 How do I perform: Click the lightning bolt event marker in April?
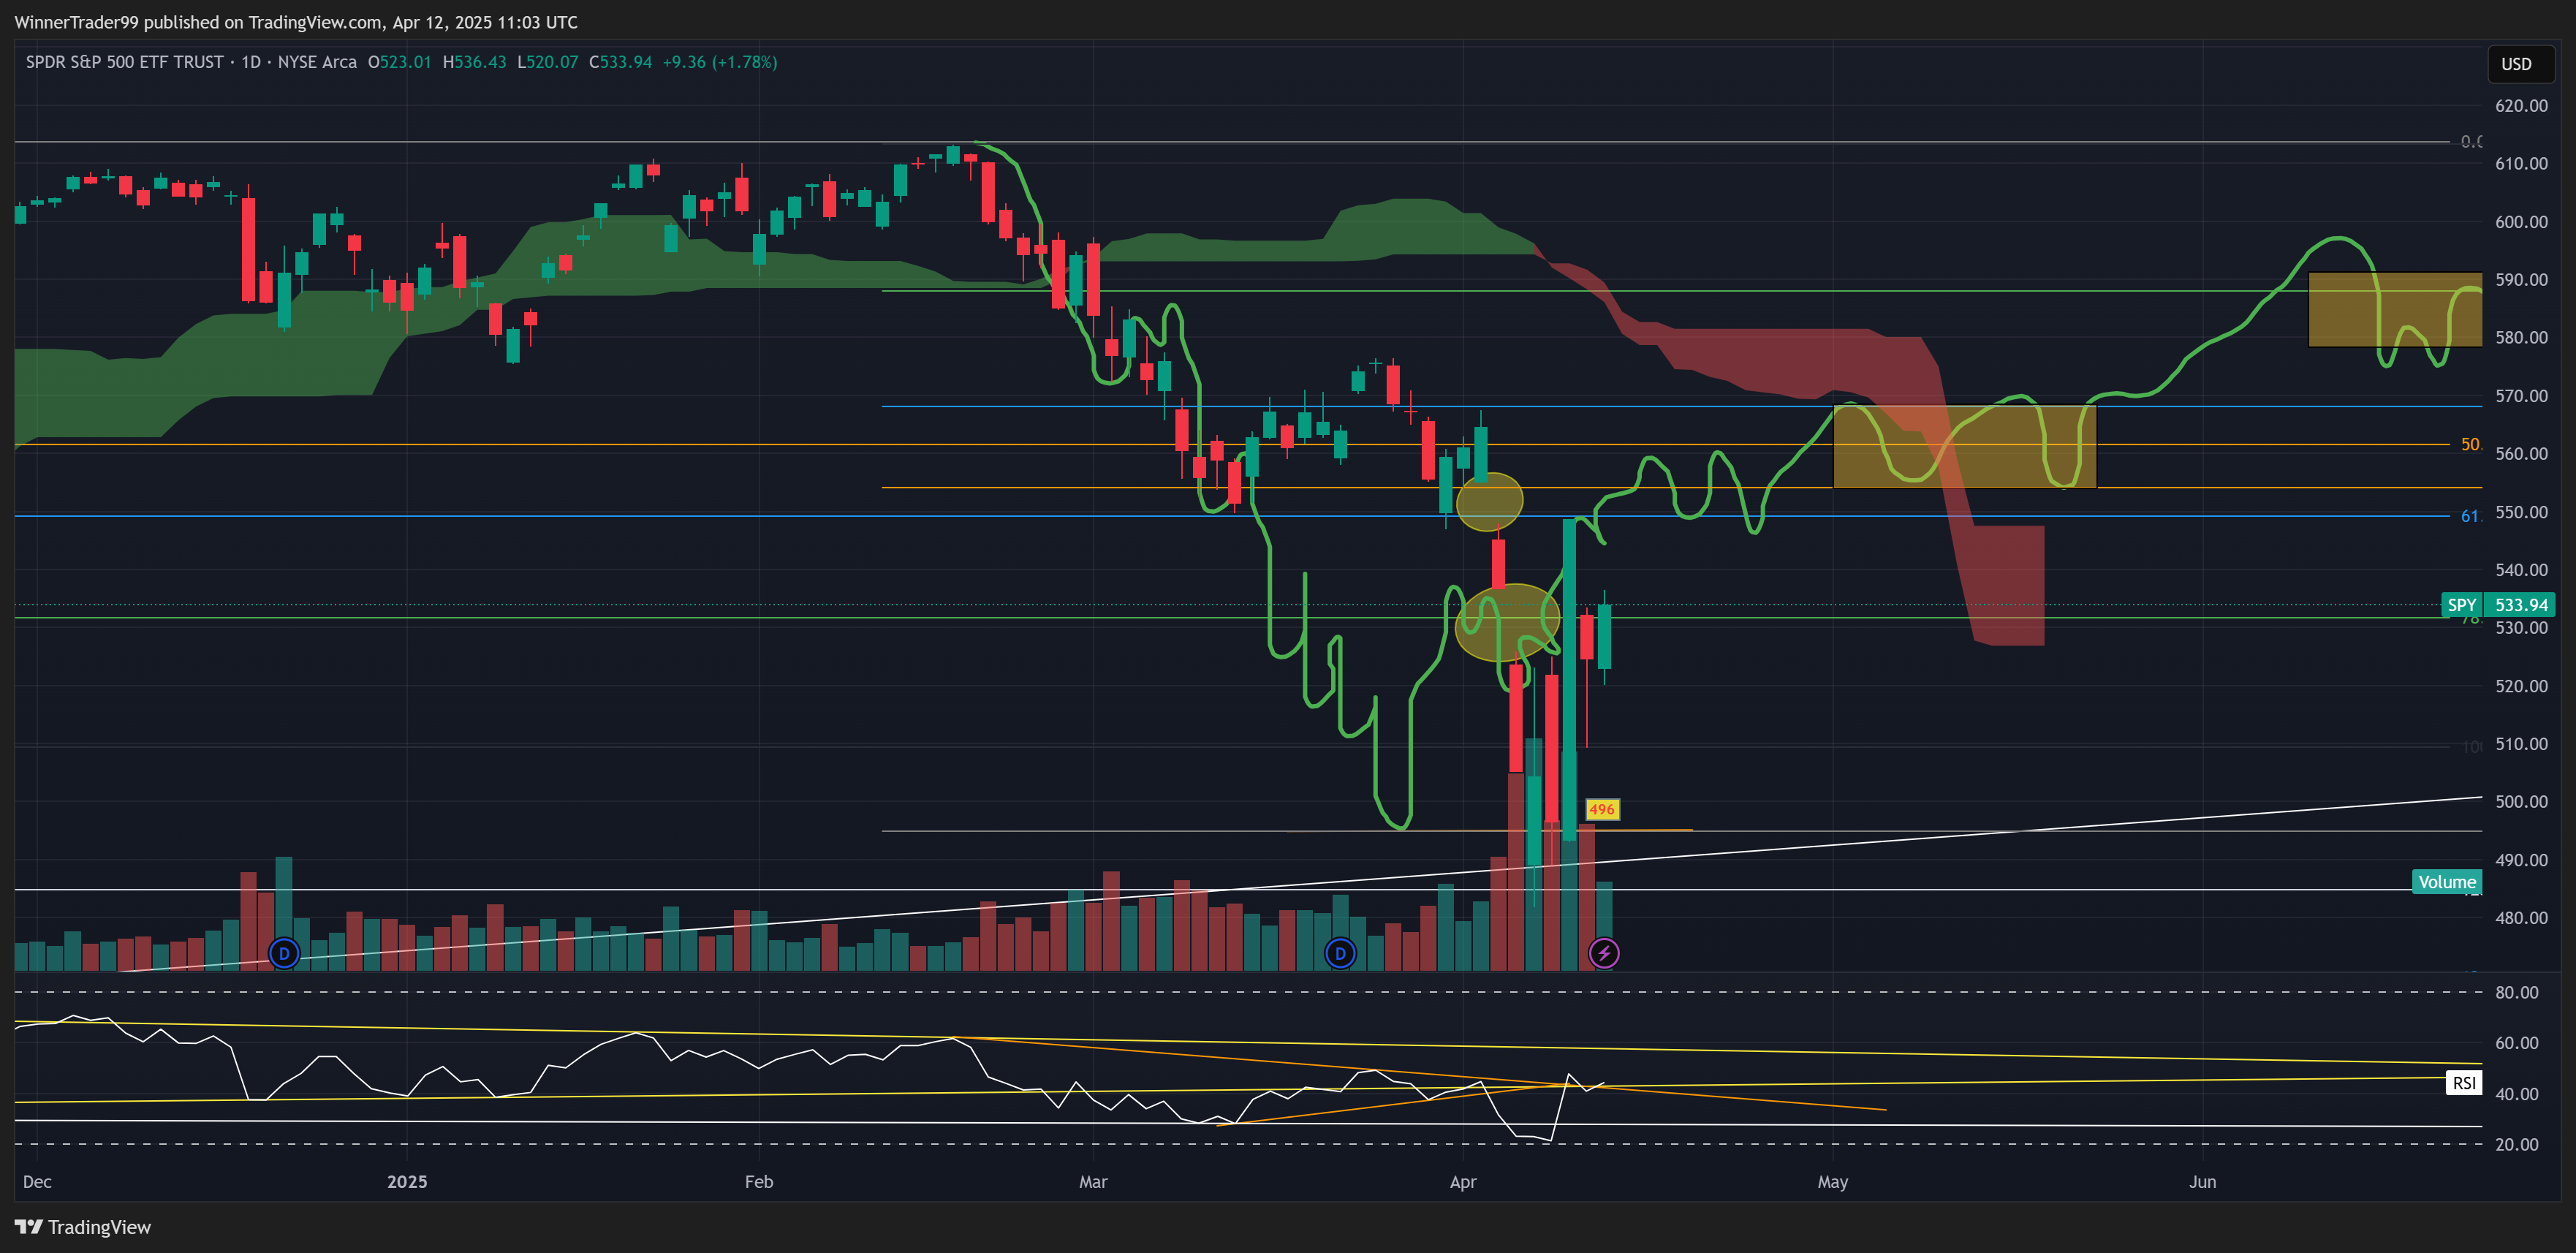click(1604, 953)
